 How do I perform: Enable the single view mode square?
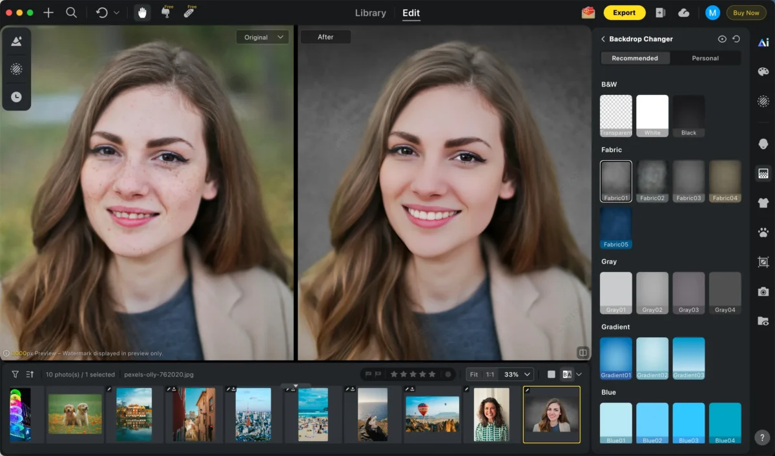coord(551,375)
